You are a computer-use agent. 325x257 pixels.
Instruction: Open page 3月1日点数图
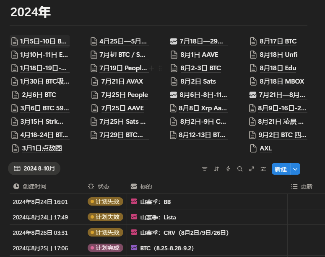point(42,148)
